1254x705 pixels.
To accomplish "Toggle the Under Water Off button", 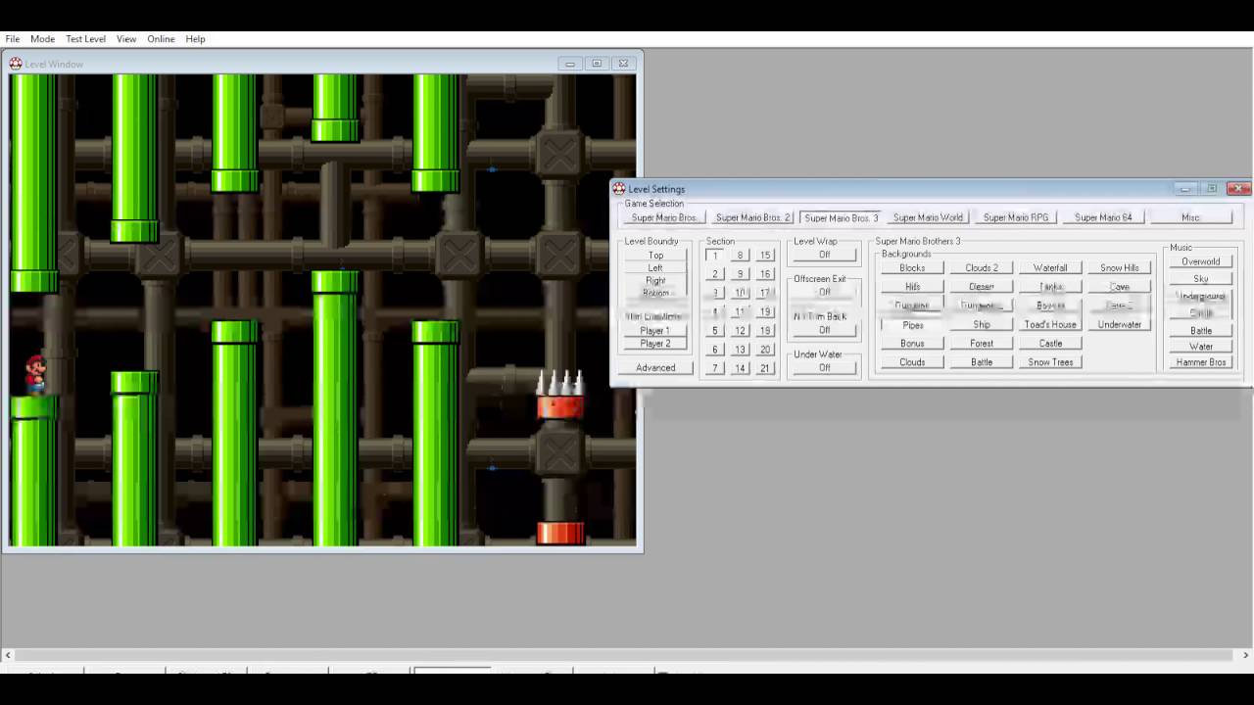I will pos(824,367).
